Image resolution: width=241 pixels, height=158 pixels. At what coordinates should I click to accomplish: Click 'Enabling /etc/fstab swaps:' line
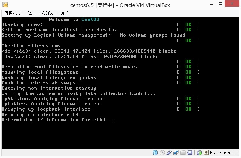pyautogui.click(x=40, y=83)
